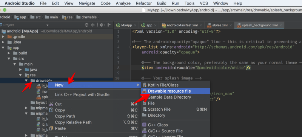Open the Code menu
Image resolution: width=302 pixels, height=137 pixels.
pos(106,3)
